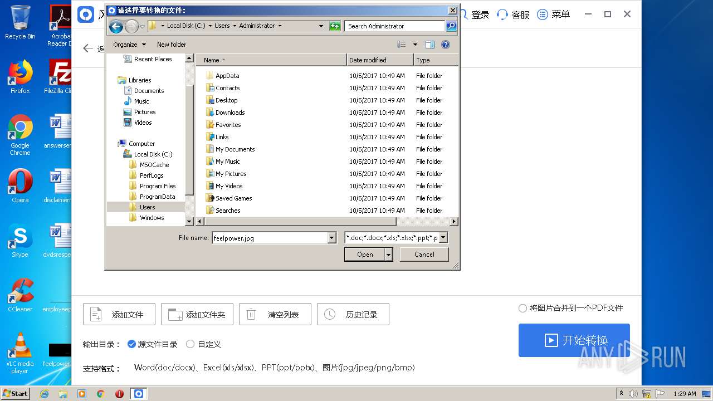Click the navigation pane vertical scrollbar

pyautogui.click(x=189, y=140)
